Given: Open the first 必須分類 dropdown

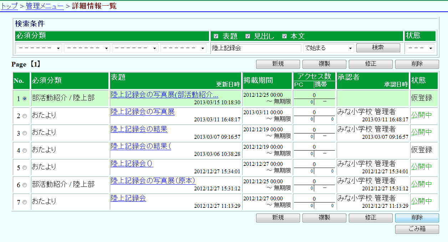Looking at the screenshot, I should click(39, 48).
